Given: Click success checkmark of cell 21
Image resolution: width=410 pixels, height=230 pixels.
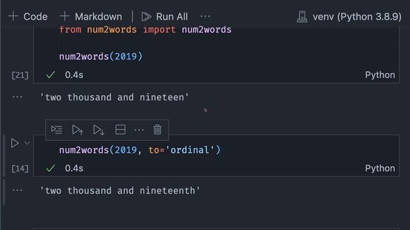Looking at the screenshot, I should [x=51, y=75].
